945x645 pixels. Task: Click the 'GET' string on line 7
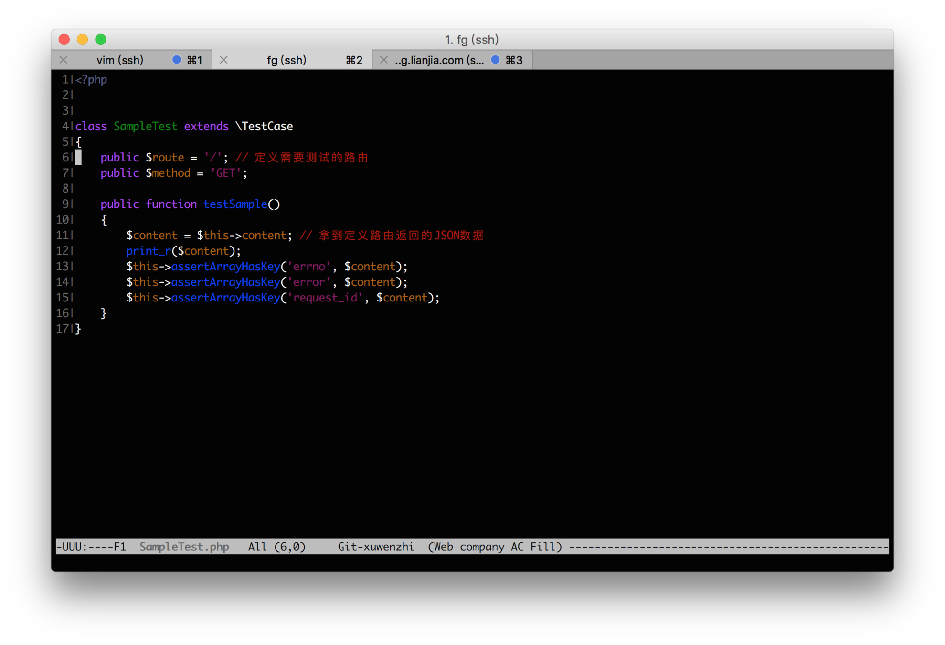[225, 173]
